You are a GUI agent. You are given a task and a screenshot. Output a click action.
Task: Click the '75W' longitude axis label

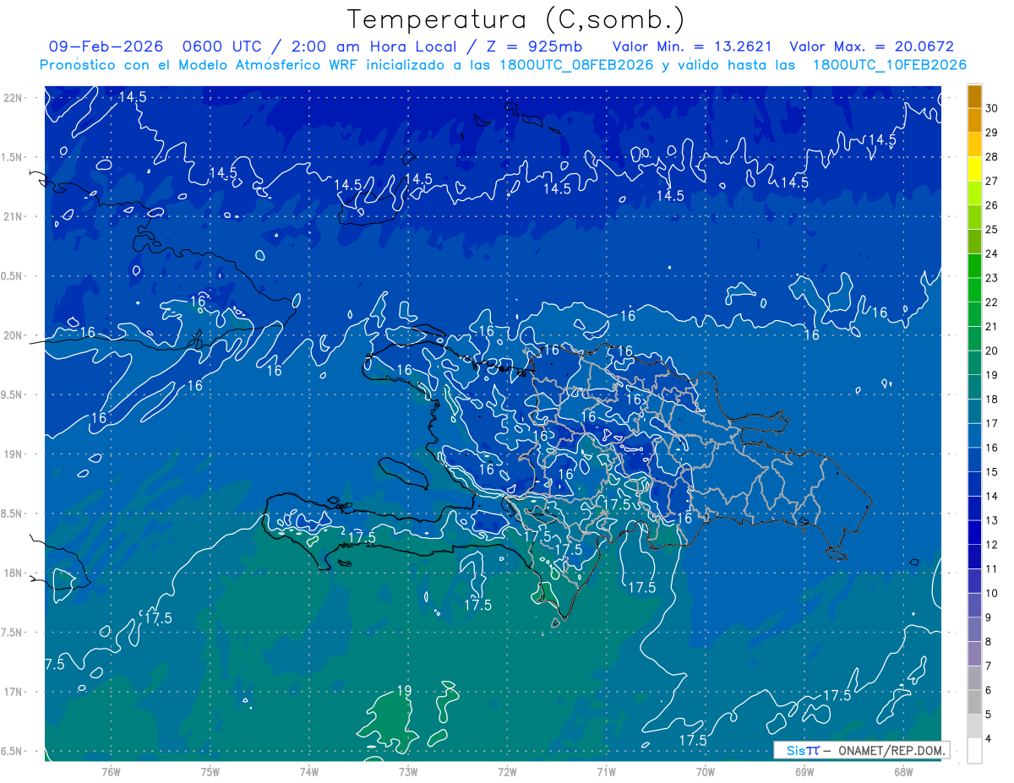point(210,772)
